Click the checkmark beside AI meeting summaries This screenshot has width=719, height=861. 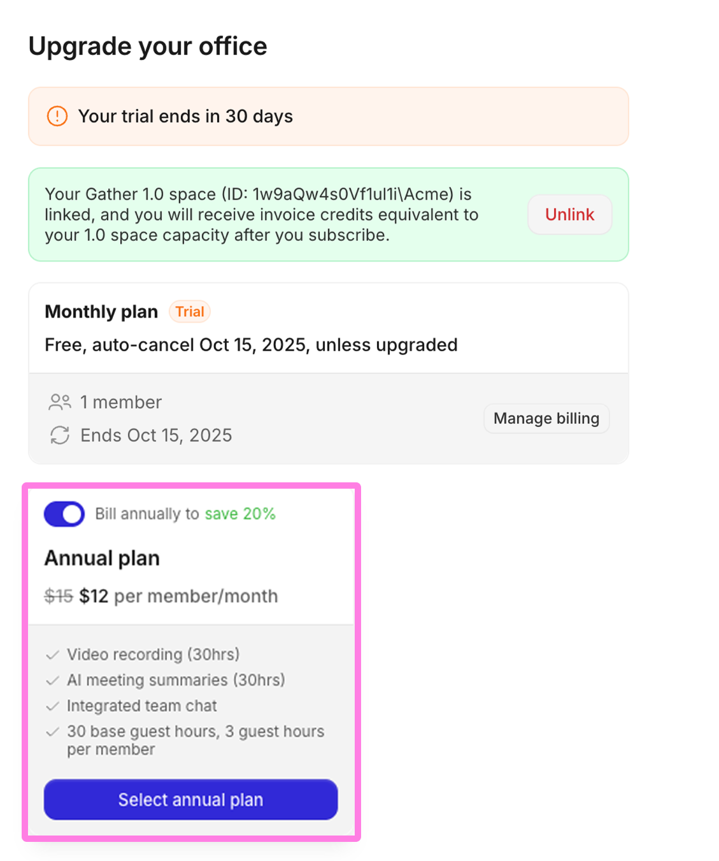point(53,680)
